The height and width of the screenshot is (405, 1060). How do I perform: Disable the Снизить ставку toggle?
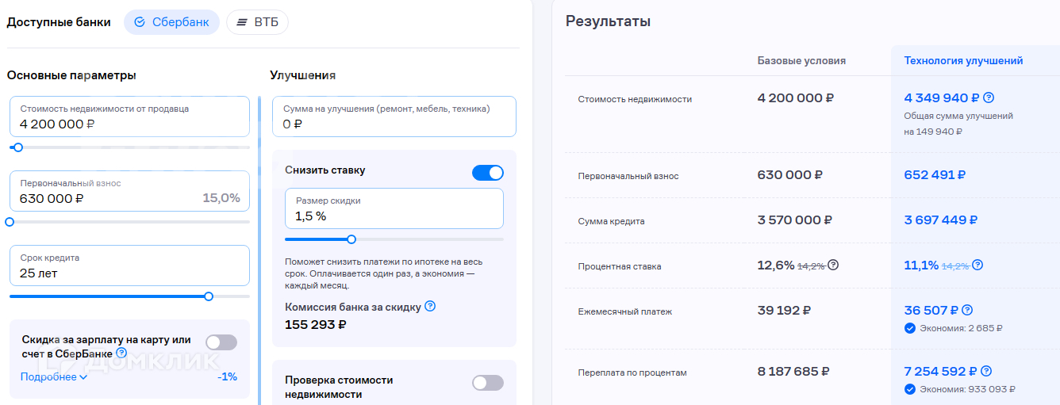coord(488,173)
